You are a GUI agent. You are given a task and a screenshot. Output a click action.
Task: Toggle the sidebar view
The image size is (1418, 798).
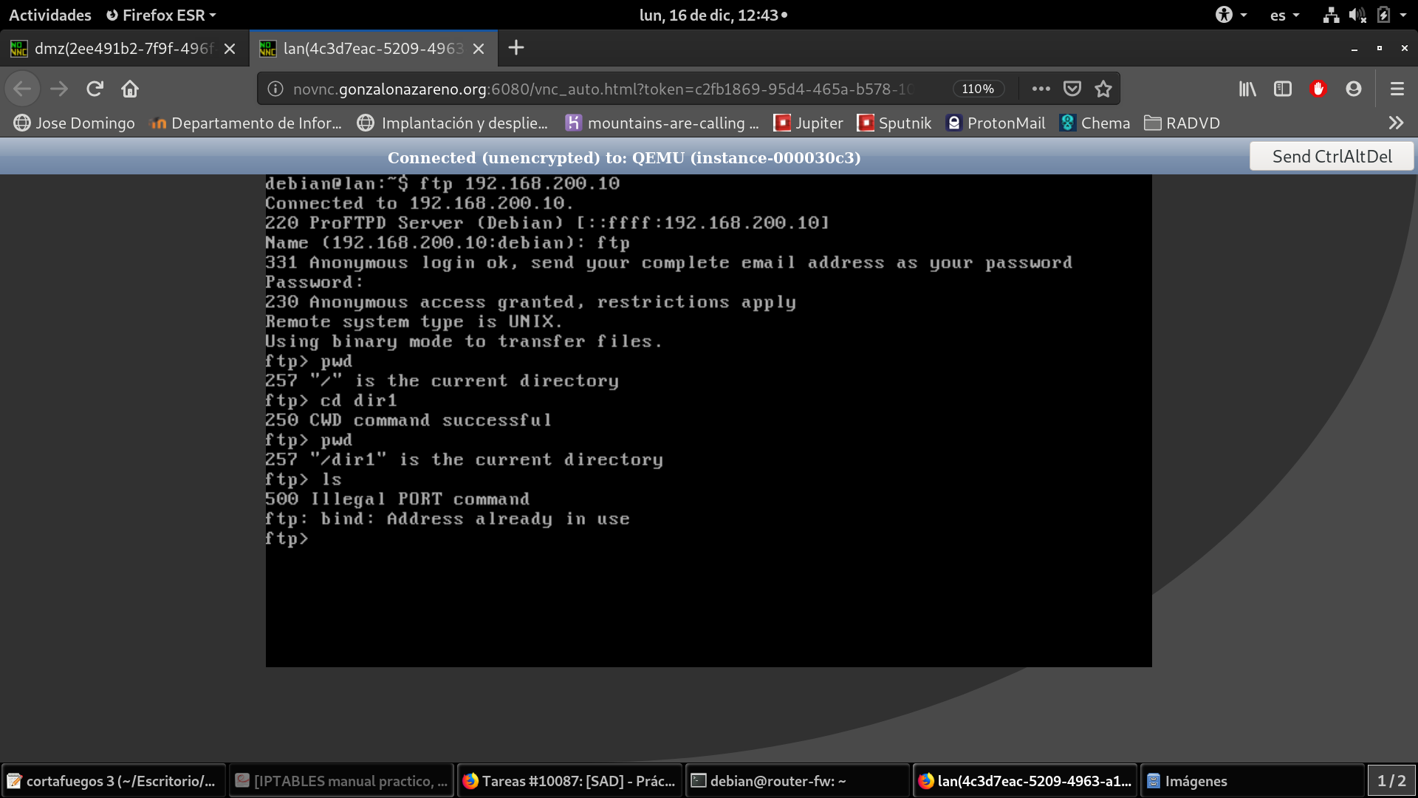tap(1283, 89)
